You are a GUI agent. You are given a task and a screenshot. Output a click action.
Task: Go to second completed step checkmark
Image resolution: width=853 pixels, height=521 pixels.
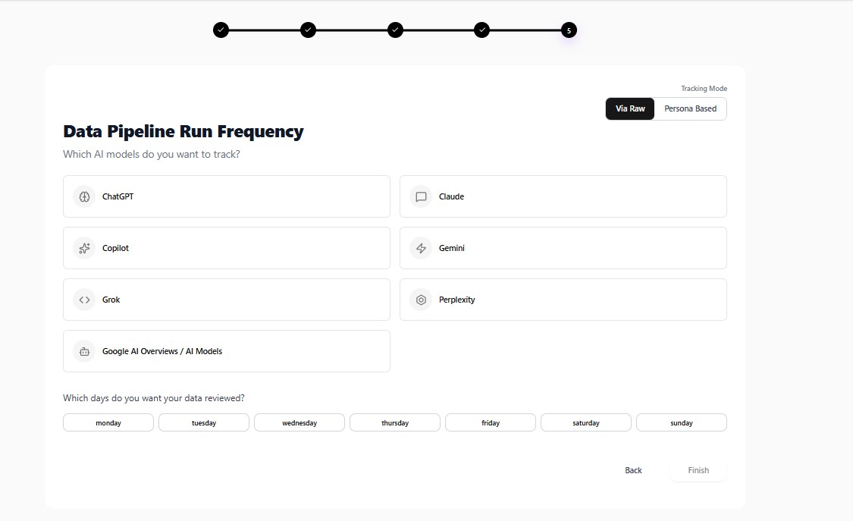coord(308,30)
